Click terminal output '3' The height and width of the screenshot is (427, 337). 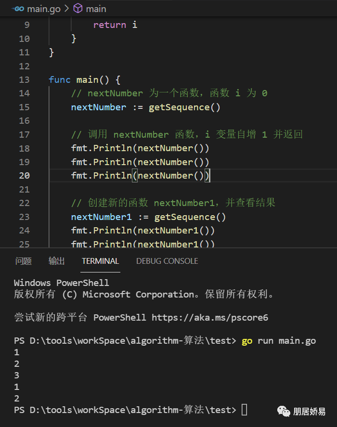click(17, 375)
